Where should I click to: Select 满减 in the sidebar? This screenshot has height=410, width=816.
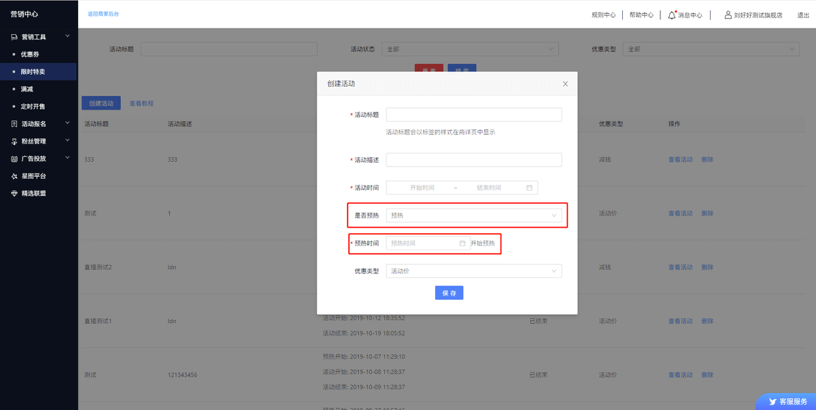[27, 89]
